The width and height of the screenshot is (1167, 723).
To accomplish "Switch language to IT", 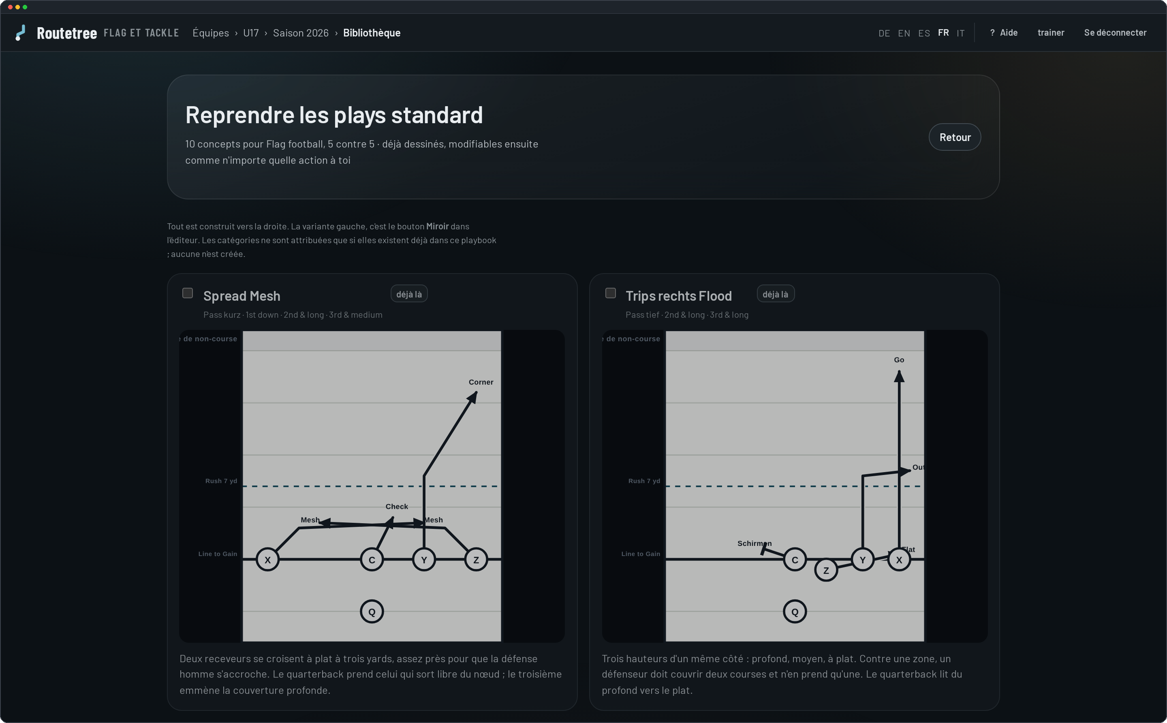I will (960, 33).
